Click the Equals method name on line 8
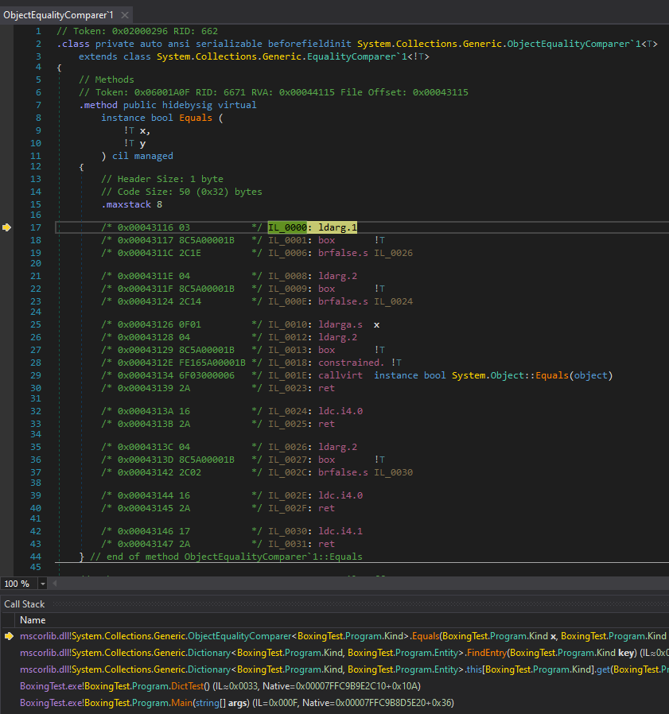669x714 pixels. 196,118
